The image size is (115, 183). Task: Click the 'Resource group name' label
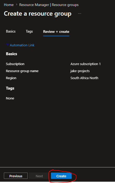coord(22,71)
